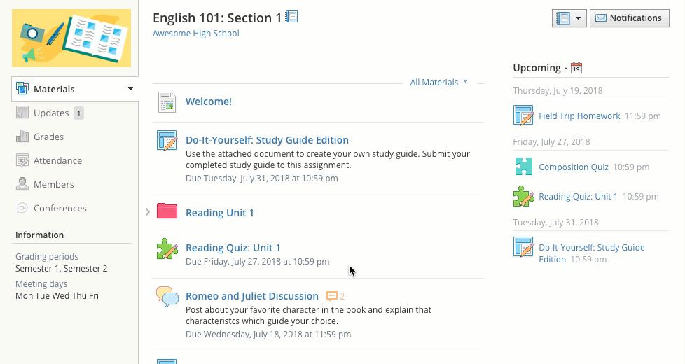Click the Reading Quiz puzzle icon in materials list
The image size is (685, 364).
coord(167,249)
